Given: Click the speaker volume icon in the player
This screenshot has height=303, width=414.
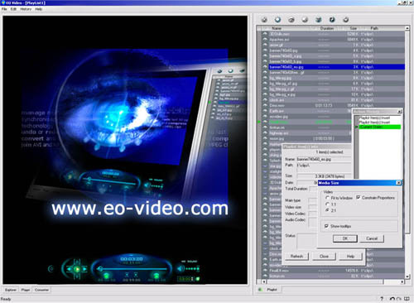Looking at the screenshot, I should click(x=181, y=268).
